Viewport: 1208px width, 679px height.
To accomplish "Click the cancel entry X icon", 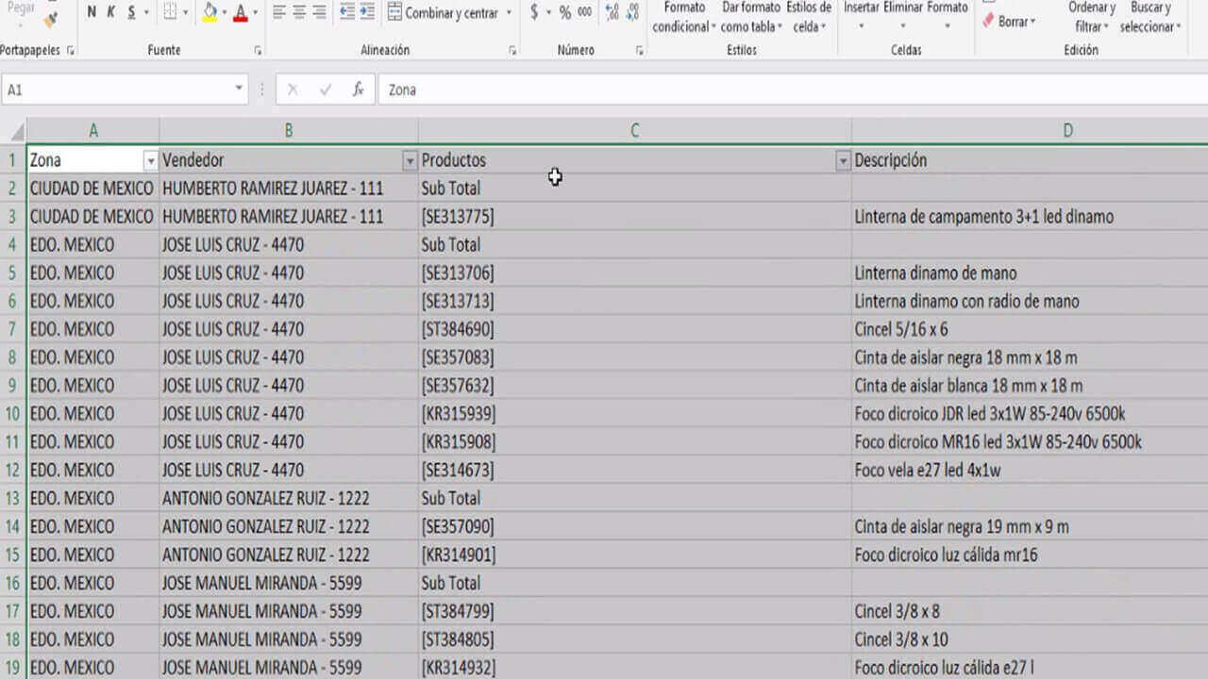I will (293, 90).
